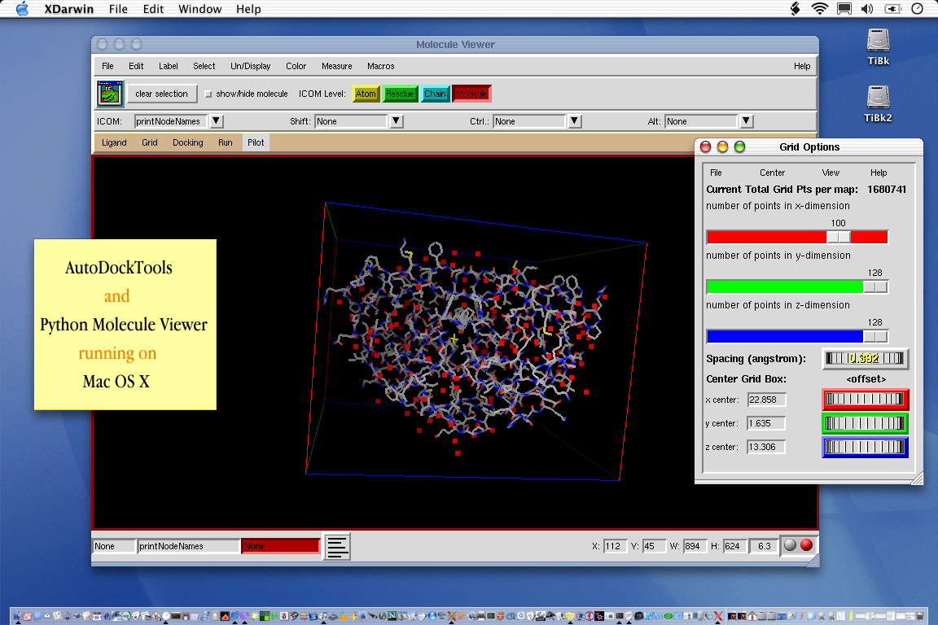
Task: Click the volume icon in menu bar
Action: click(x=867, y=9)
